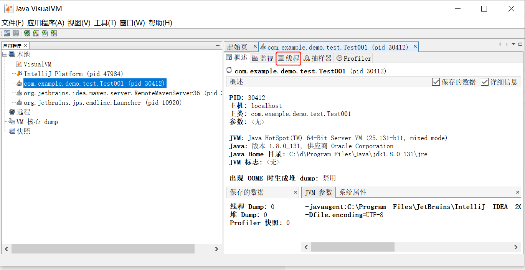525x270 pixels.
Task: Select jps.cmdline.Launcher (pid 10920) row
Action: [x=102, y=103]
